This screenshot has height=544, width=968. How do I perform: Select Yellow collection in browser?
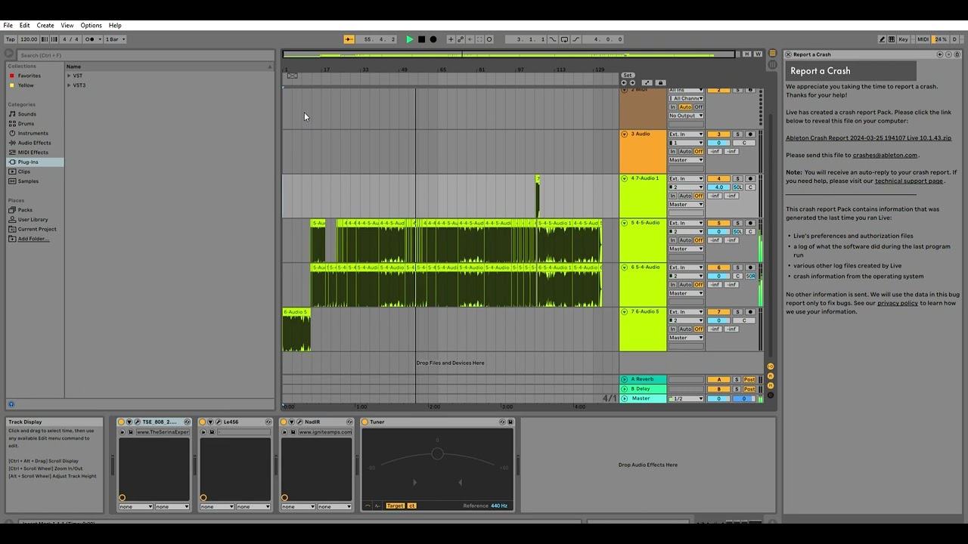[x=26, y=85]
